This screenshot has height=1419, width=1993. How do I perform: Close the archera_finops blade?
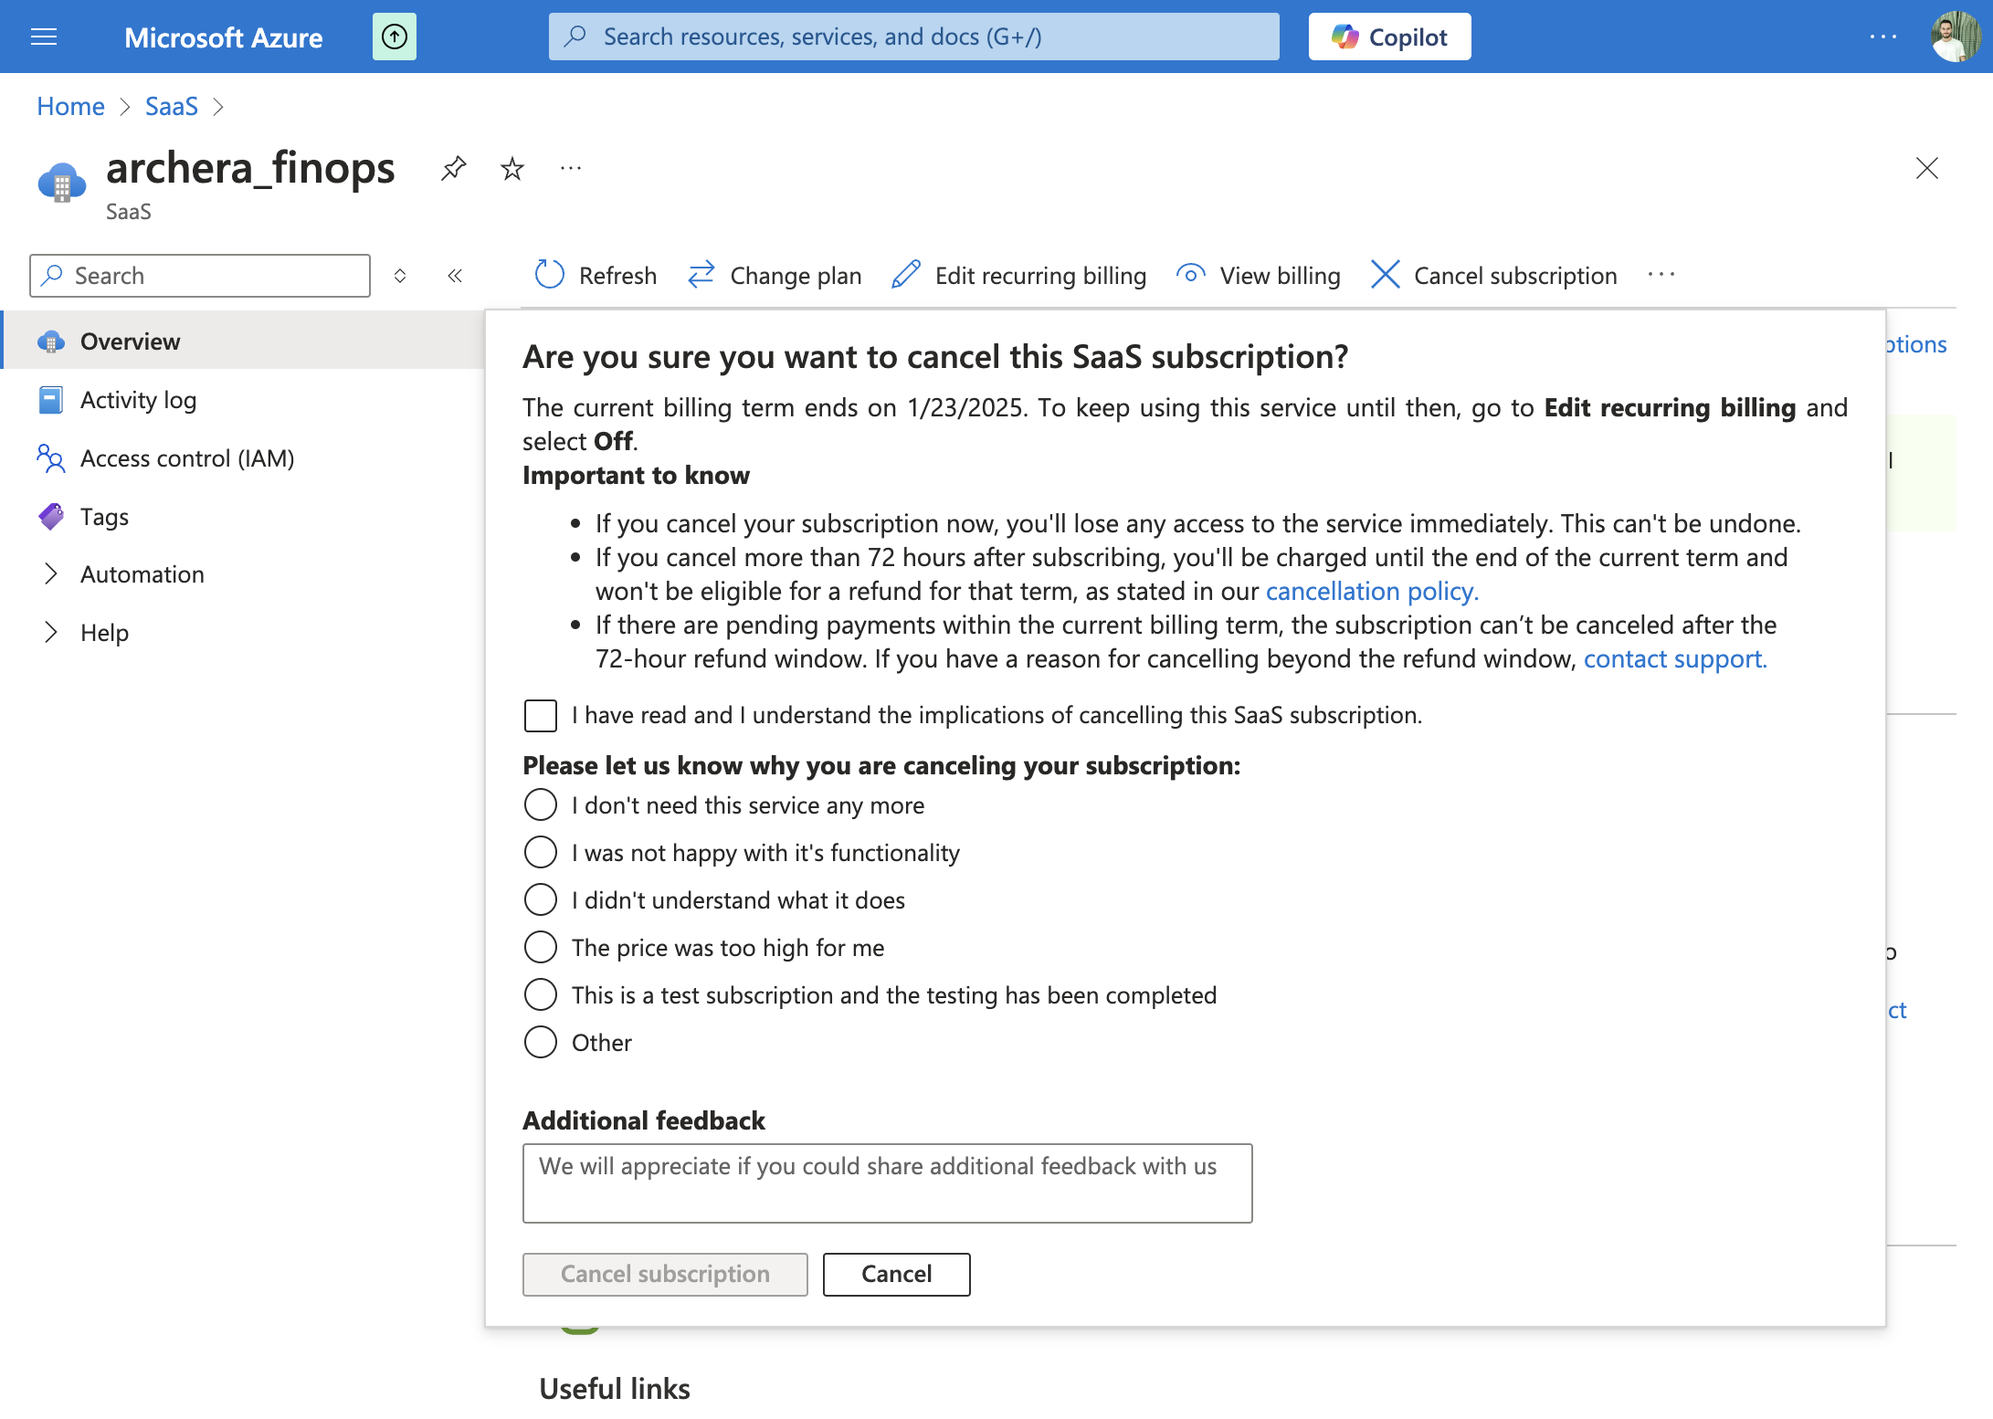[1926, 168]
